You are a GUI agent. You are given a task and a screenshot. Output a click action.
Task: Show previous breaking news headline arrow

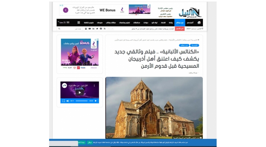[109, 29]
